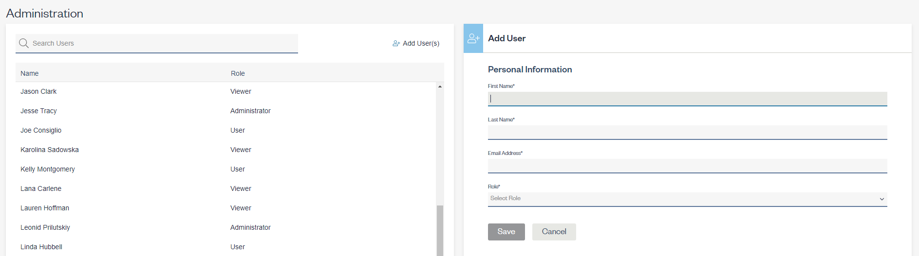Choose Leonid Prilutskiy from the user list
Viewport: 919px width, 256px height.
coord(45,227)
